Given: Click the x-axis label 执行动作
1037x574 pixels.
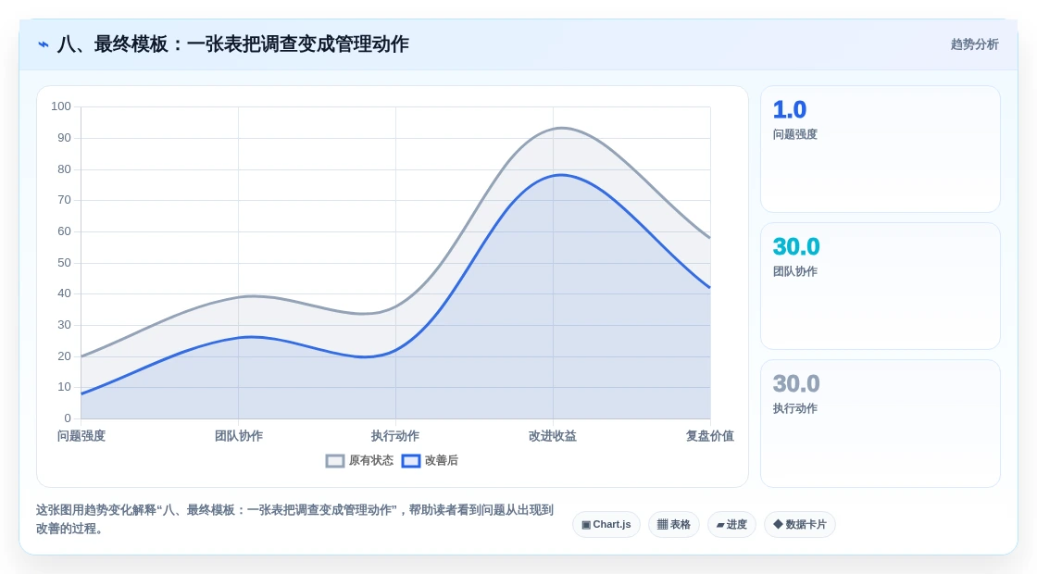Looking at the screenshot, I should (395, 436).
